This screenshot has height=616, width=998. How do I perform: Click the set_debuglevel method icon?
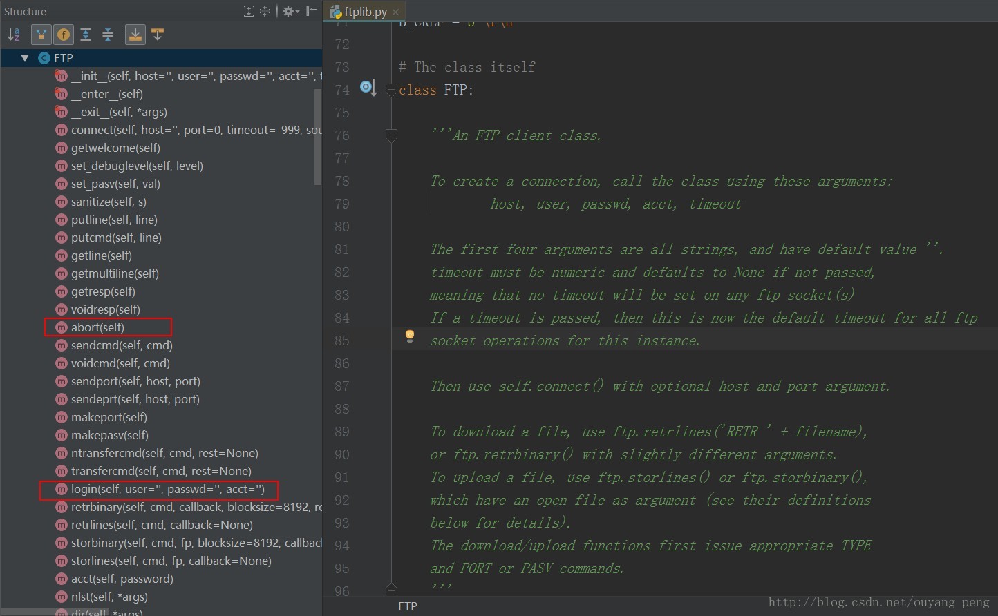62,166
